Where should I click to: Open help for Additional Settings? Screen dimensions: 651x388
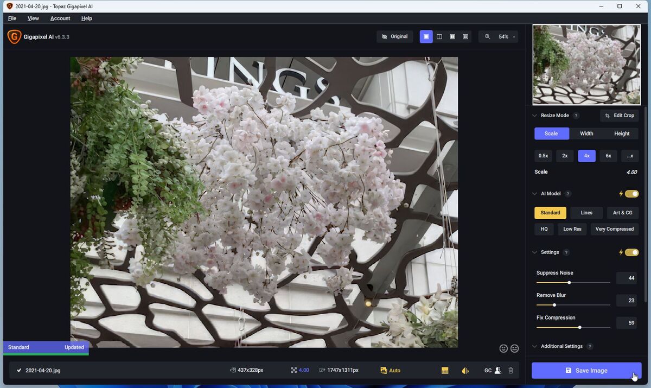[590, 347]
